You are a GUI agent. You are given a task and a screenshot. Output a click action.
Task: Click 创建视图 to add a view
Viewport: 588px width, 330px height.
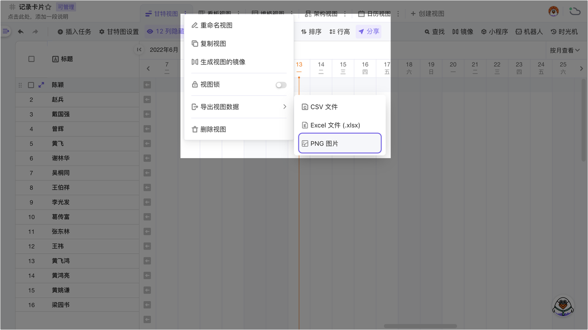(x=427, y=14)
